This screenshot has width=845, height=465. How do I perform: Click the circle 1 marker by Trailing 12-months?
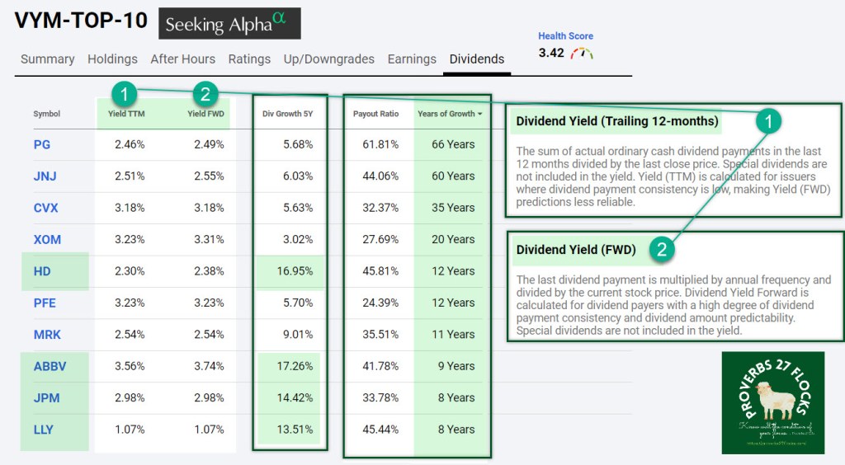(x=768, y=122)
